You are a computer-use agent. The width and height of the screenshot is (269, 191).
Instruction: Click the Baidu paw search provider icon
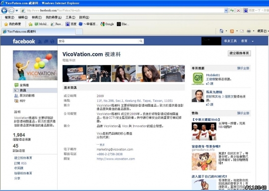coord(245,11)
